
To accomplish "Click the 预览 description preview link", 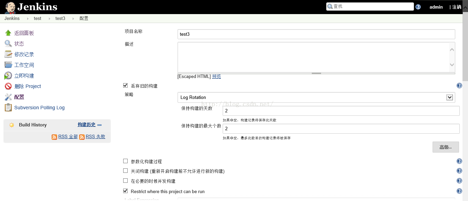I will (x=216, y=77).
